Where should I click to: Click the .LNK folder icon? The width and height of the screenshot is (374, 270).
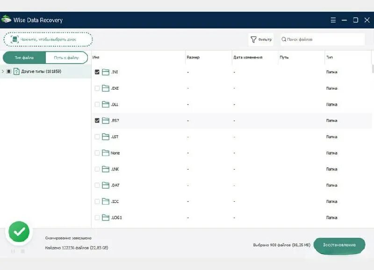pos(106,169)
